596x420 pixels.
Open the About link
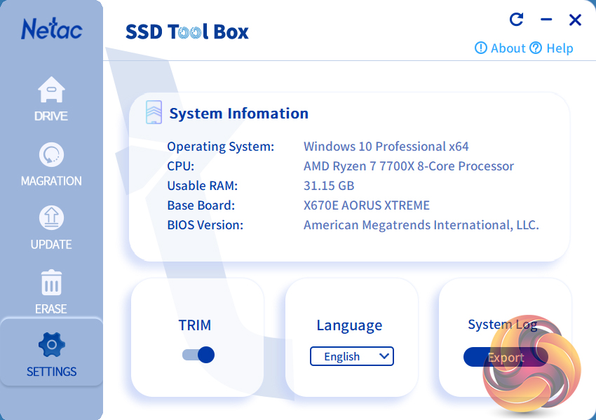point(508,48)
